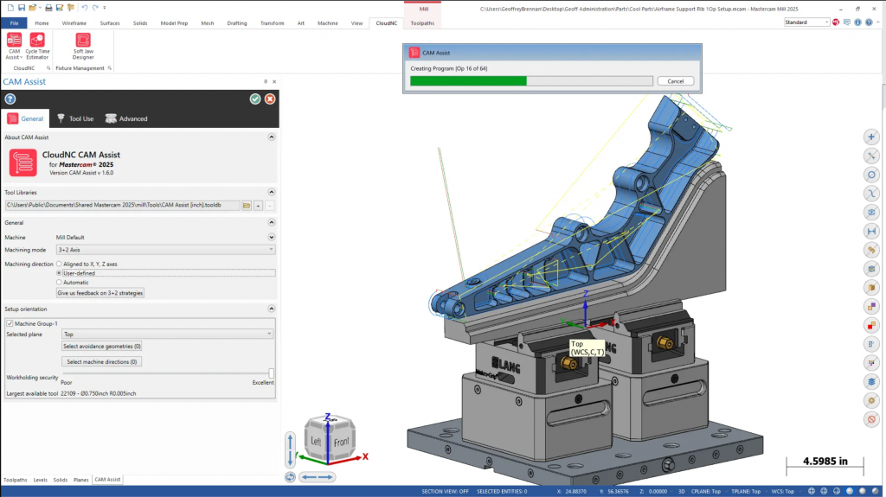The height and width of the screenshot is (497, 886).
Task: Add a tool library with the plus icon
Action: click(258, 206)
